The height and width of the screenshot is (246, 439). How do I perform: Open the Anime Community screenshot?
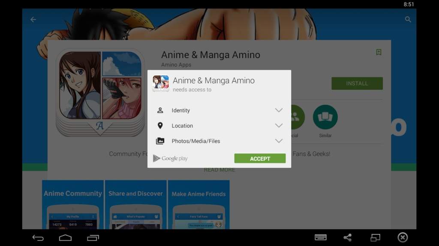(73, 205)
